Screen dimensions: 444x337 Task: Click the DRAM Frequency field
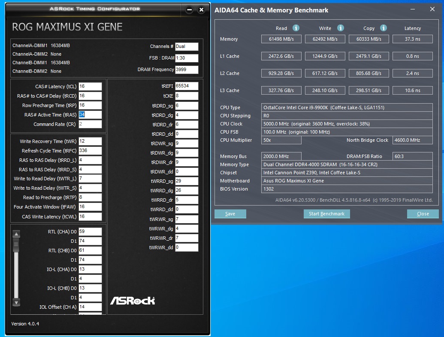pyautogui.click(x=187, y=69)
